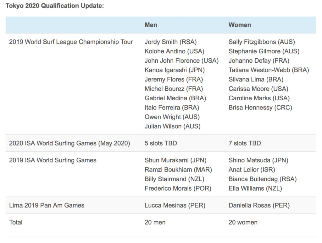
Task: Click Brisa Hennessy (CRC) name
Action: (260, 108)
